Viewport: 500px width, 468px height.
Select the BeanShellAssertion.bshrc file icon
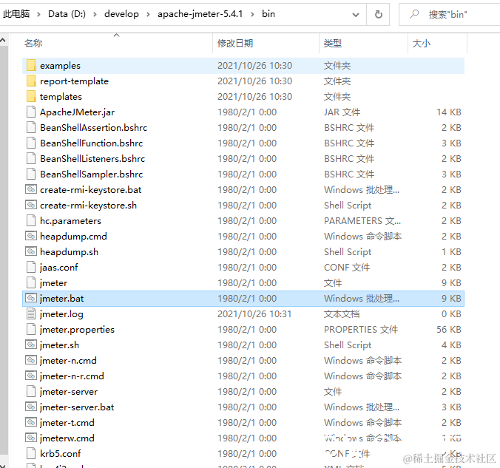[31, 127]
